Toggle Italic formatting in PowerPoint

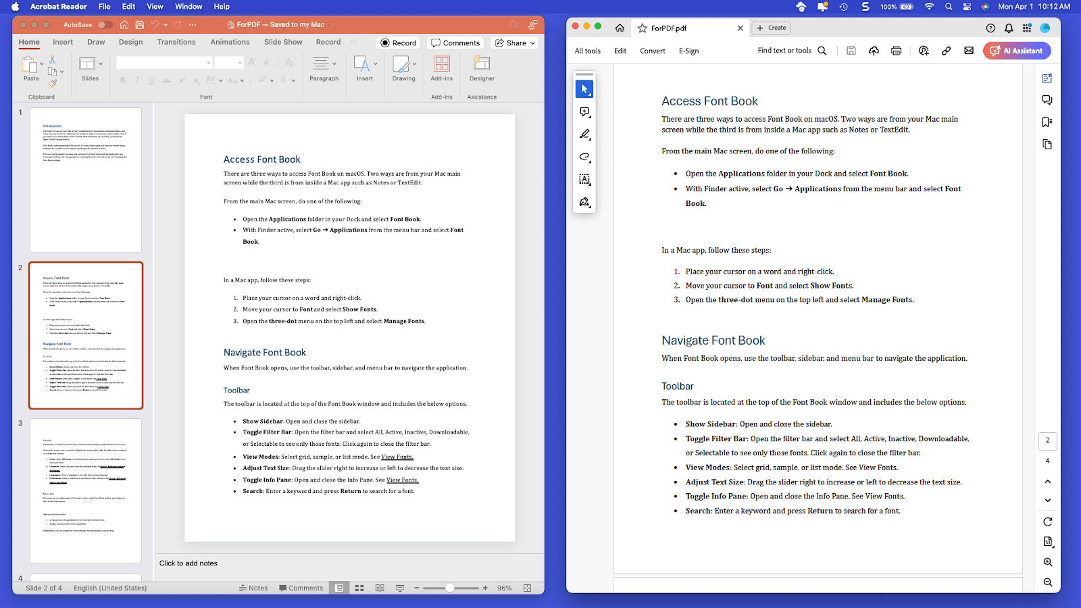(137, 80)
